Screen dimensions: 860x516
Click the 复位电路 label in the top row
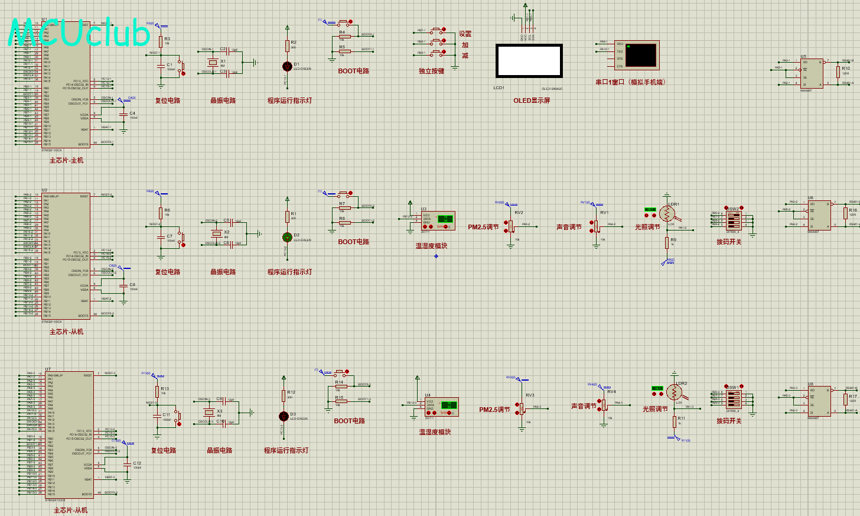[x=168, y=100]
